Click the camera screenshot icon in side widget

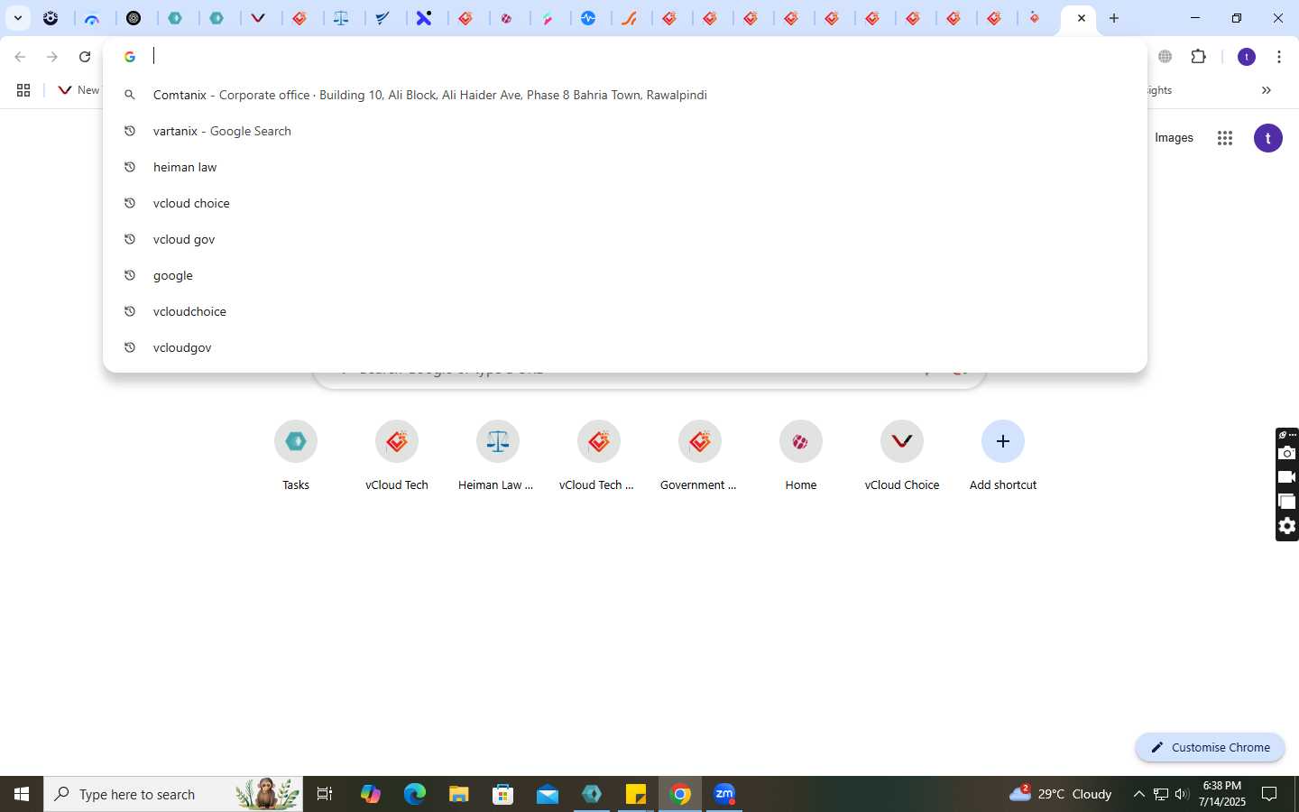pyautogui.click(x=1287, y=453)
